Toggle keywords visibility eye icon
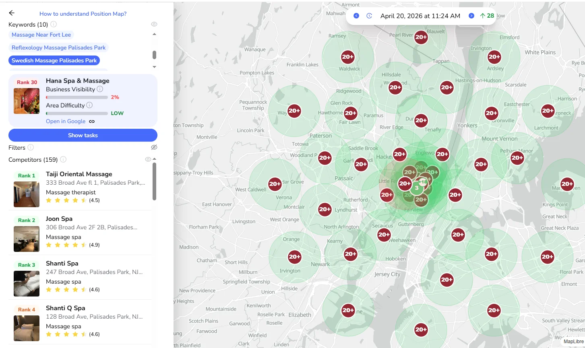 click(154, 24)
